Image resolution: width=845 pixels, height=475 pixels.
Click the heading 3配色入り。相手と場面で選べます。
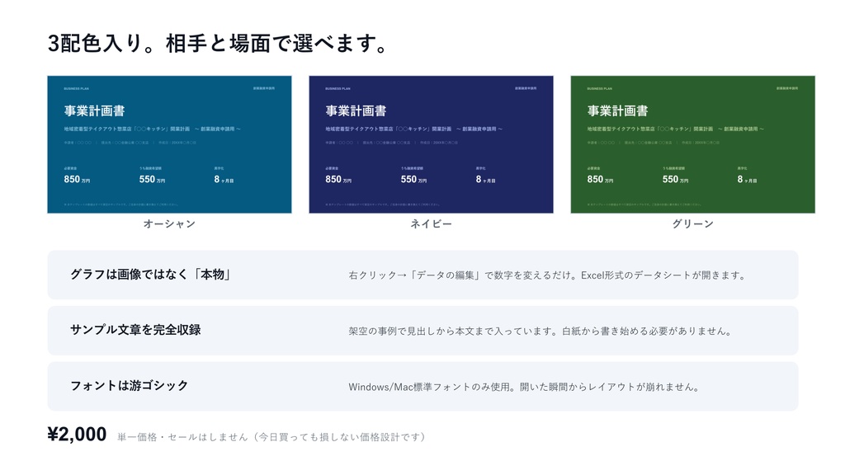[218, 43]
